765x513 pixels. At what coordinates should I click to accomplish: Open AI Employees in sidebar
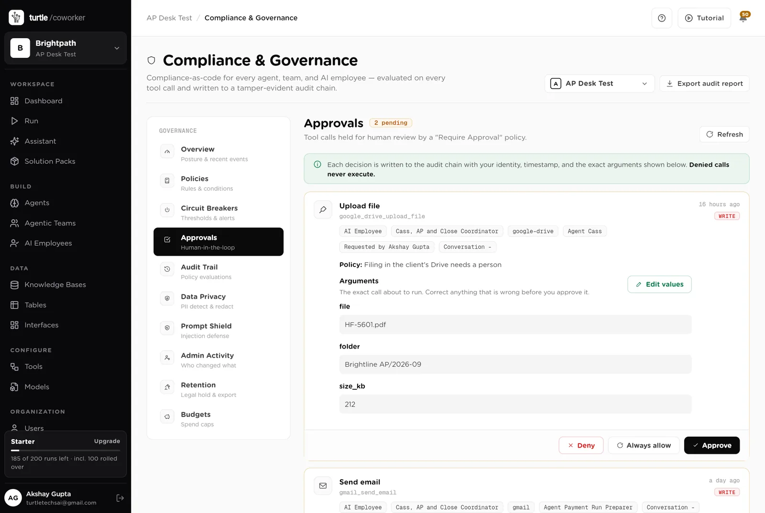click(48, 243)
